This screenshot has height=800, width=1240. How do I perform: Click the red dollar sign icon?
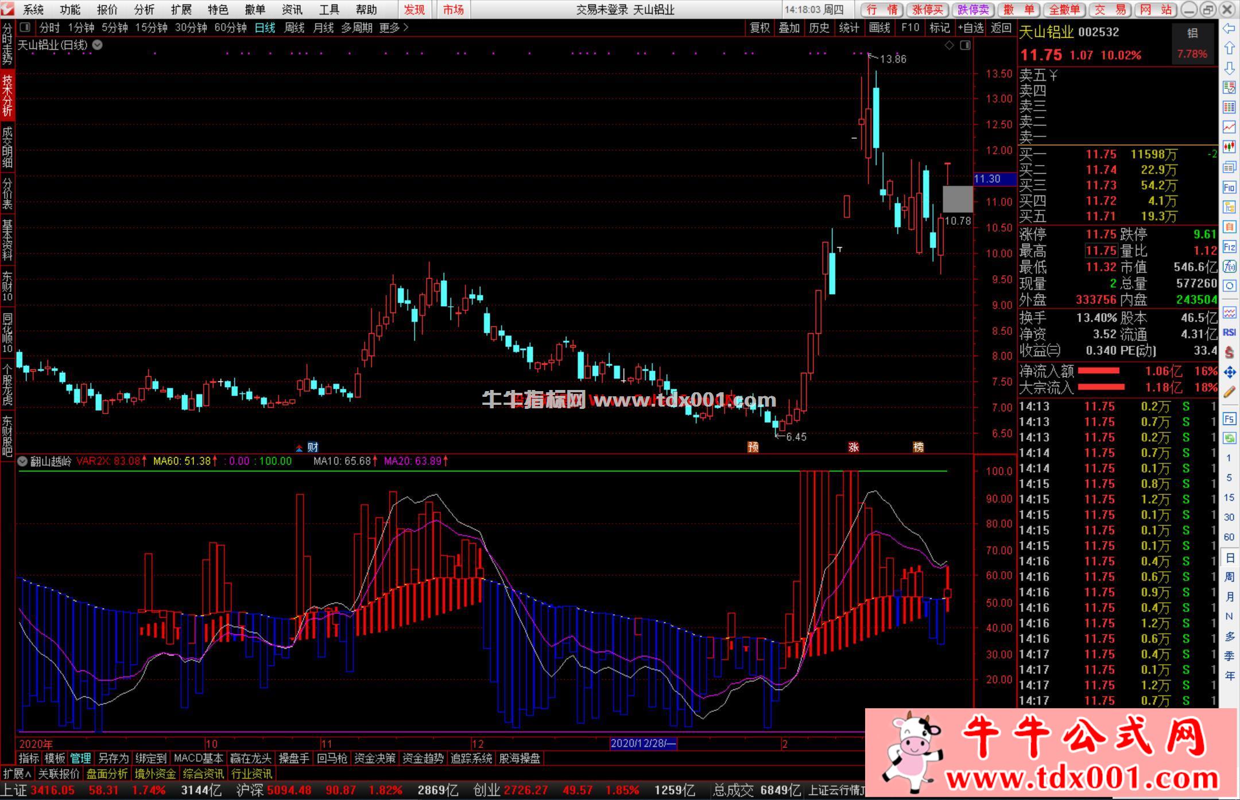[x=1229, y=352]
